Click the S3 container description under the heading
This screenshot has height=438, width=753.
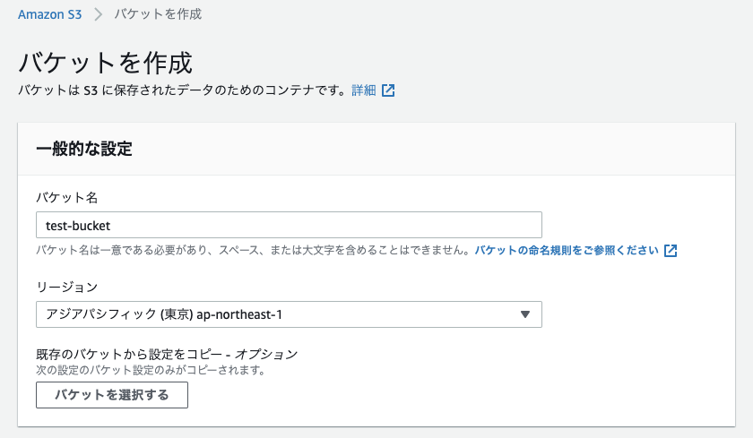point(181,90)
